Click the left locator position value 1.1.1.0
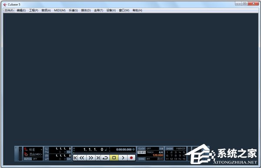 (x=63, y=148)
